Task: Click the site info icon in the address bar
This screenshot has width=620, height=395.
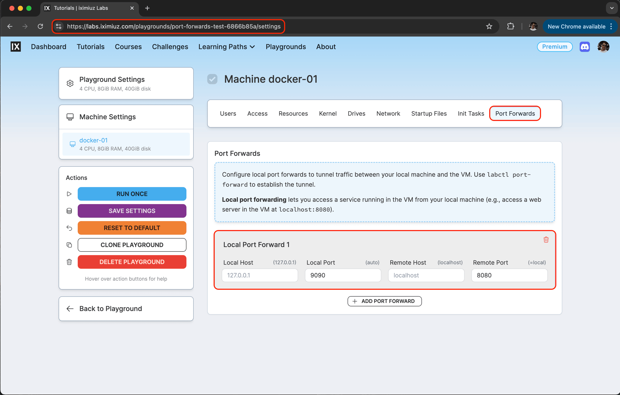Action: coord(59,26)
